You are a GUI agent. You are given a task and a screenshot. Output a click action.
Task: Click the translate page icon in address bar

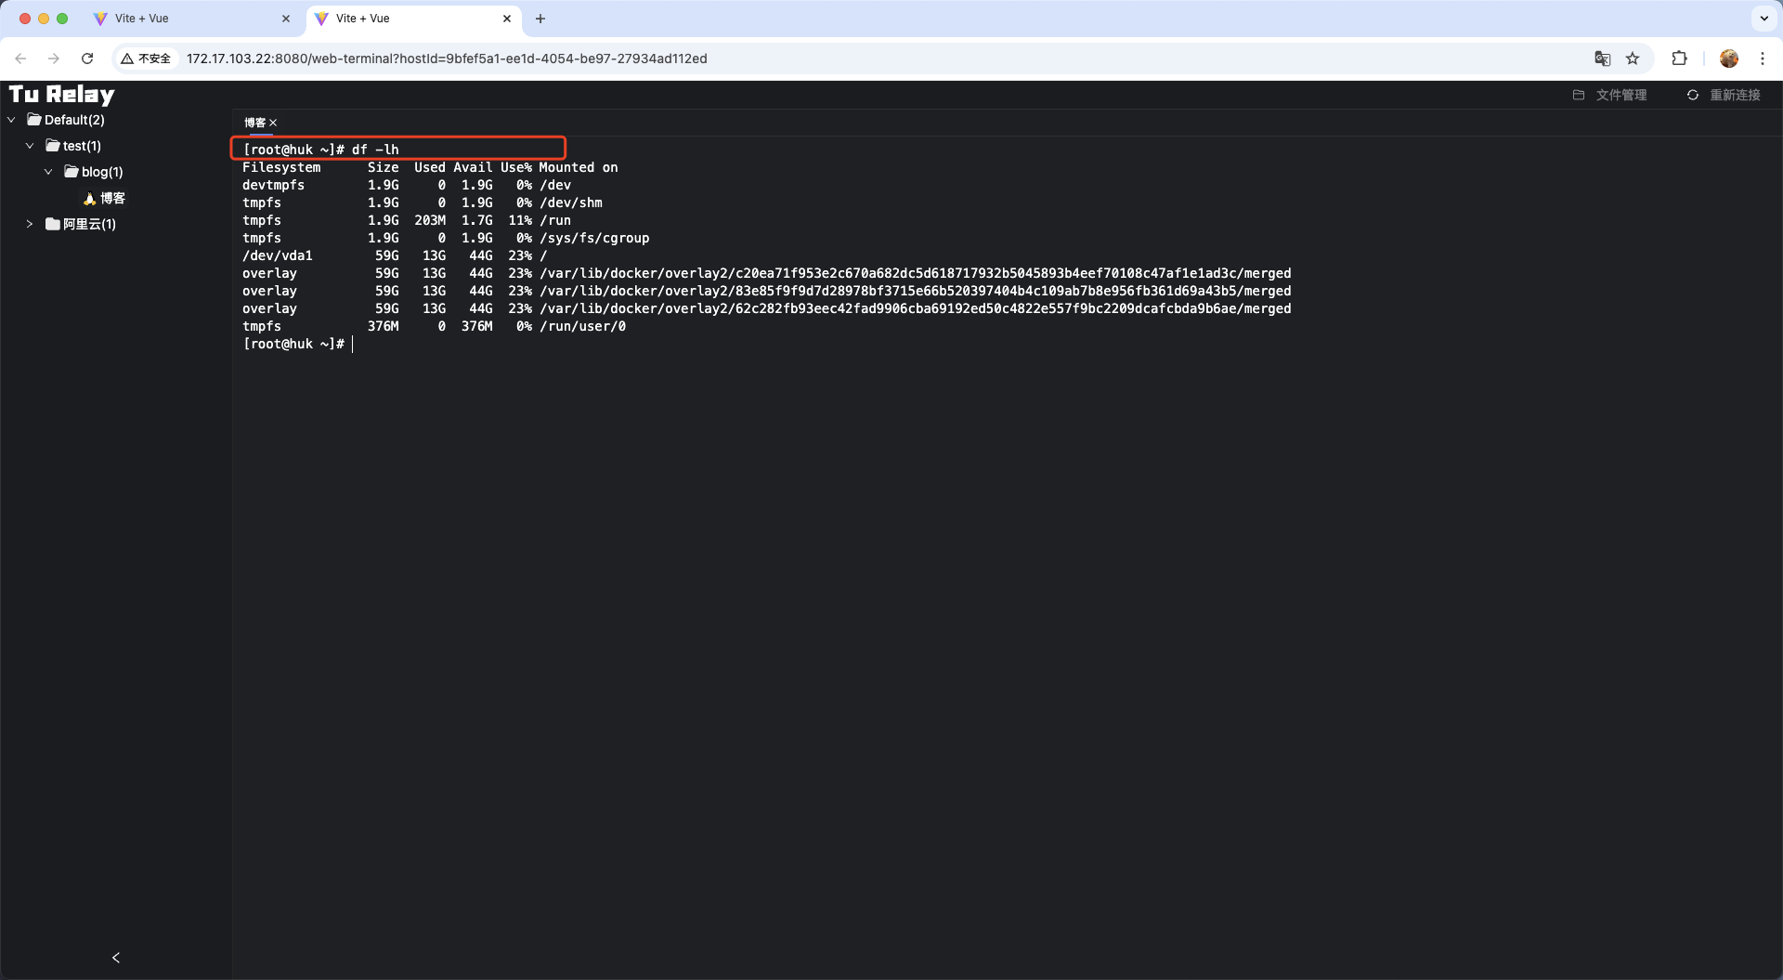click(1602, 59)
